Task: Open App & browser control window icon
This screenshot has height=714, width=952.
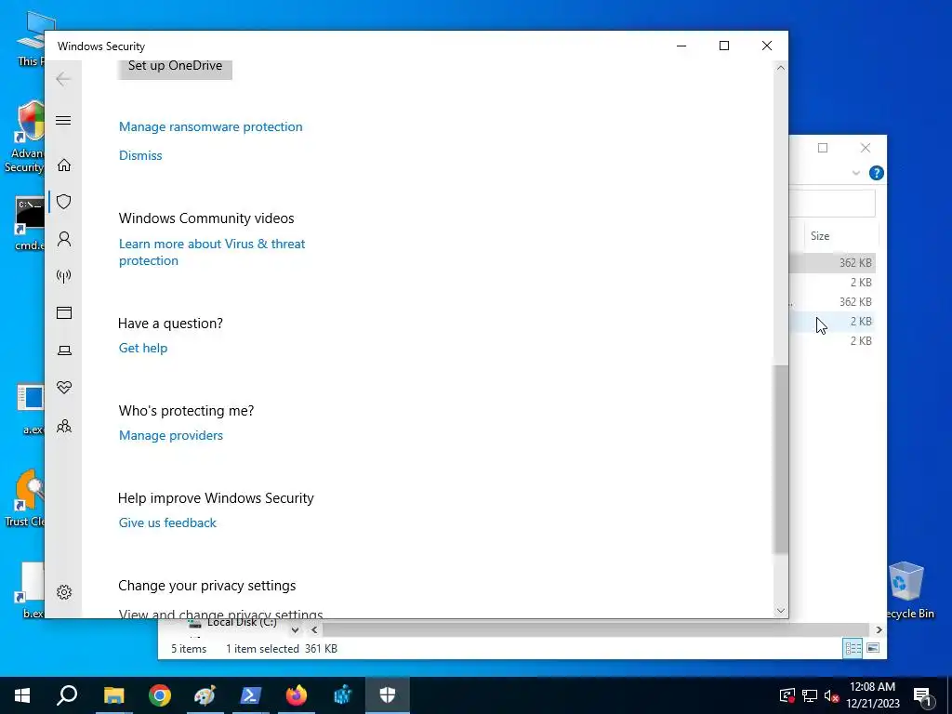Action: [64, 312]
